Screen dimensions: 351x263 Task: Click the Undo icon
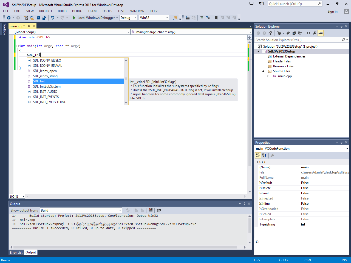(x=53, y=18)
